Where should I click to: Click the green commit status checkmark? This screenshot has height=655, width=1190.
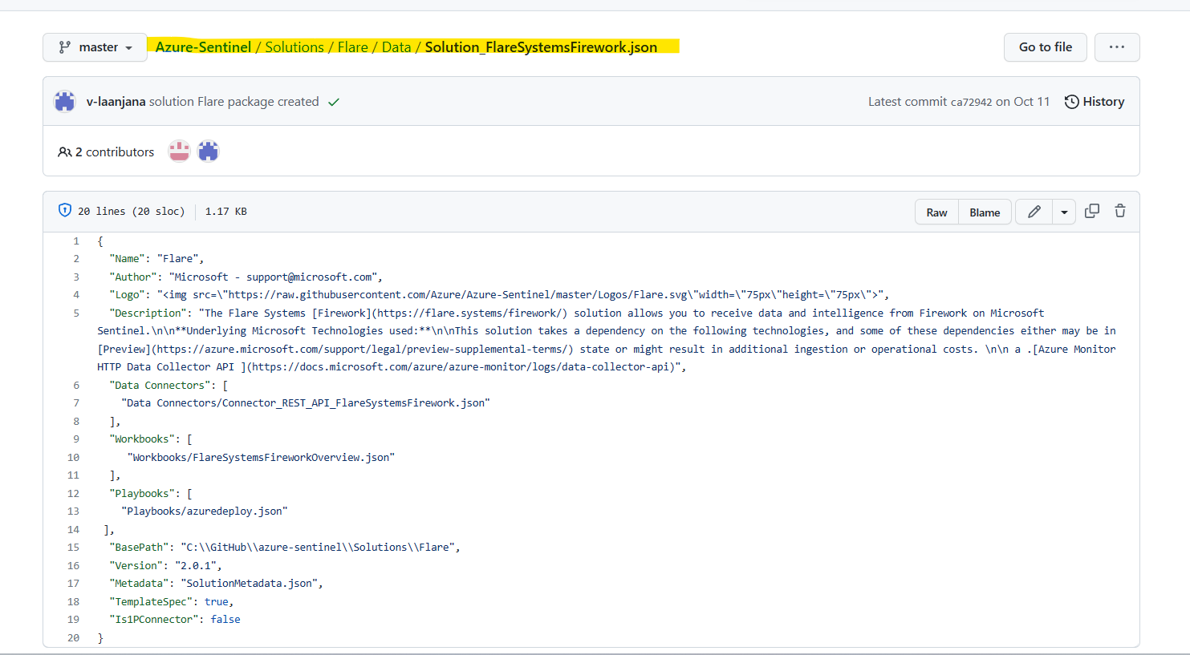(x=334, y=102)
